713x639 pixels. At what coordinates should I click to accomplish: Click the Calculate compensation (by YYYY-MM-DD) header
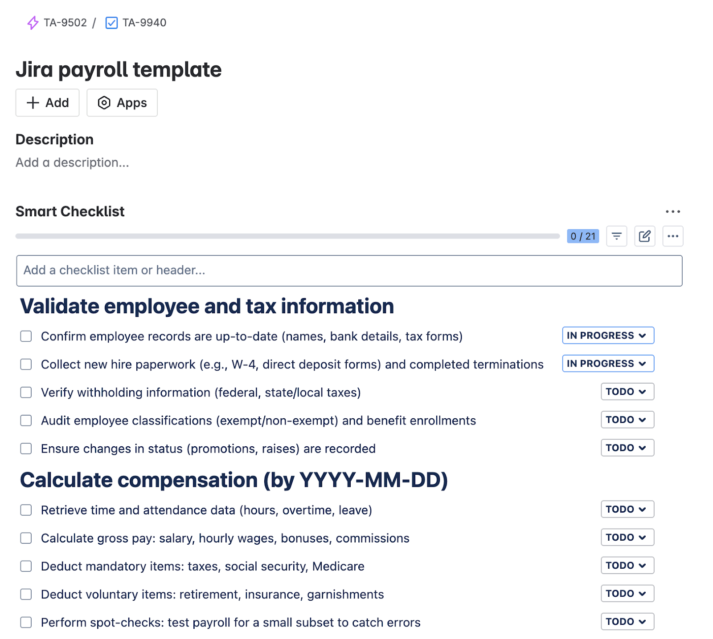234,480
